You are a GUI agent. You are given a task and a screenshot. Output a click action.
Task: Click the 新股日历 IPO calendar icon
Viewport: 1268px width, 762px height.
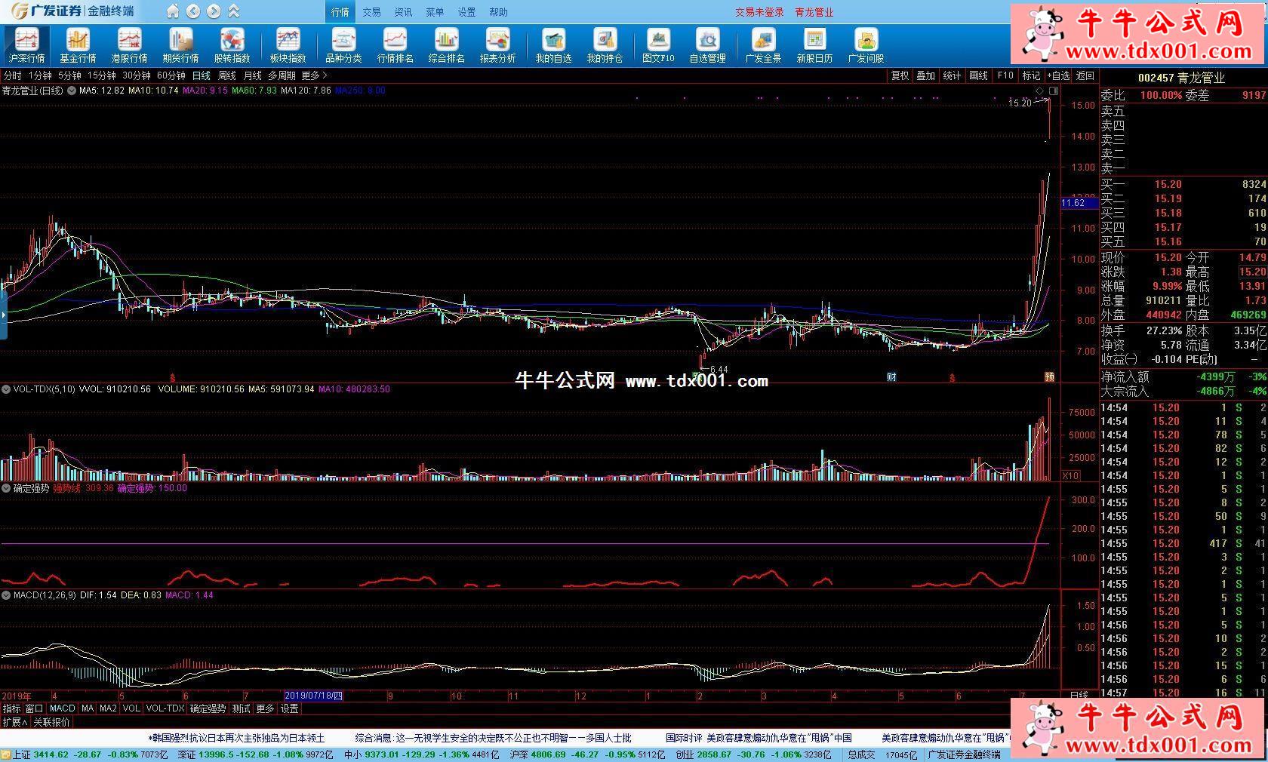pyautogui.click(x=814, y=45)
